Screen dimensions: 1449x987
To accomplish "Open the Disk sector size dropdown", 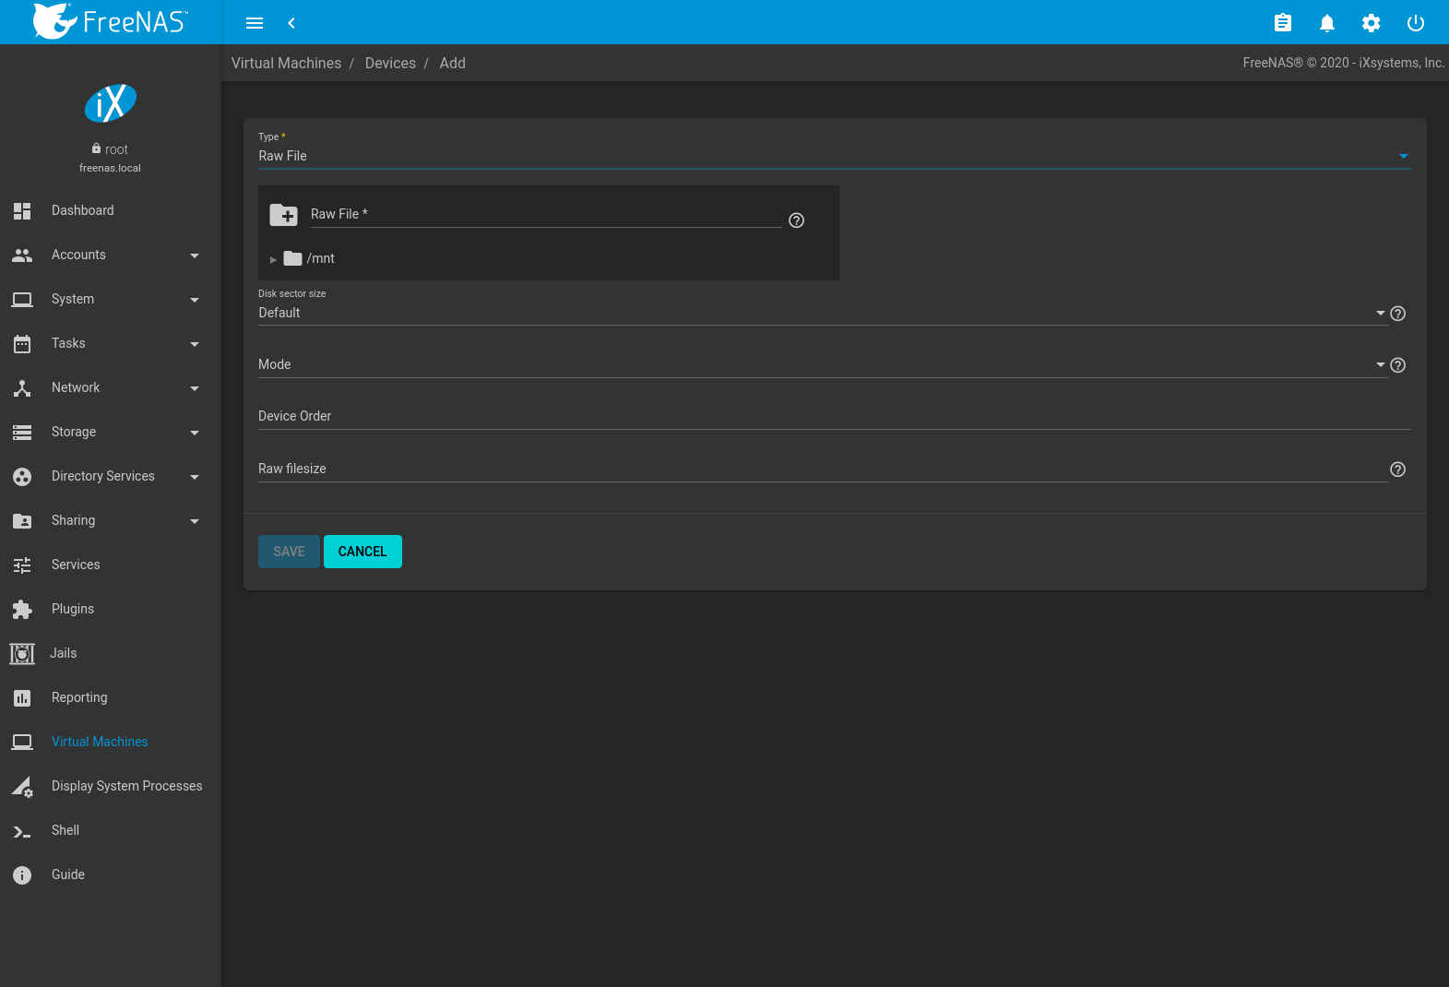I will coord(821,314).
